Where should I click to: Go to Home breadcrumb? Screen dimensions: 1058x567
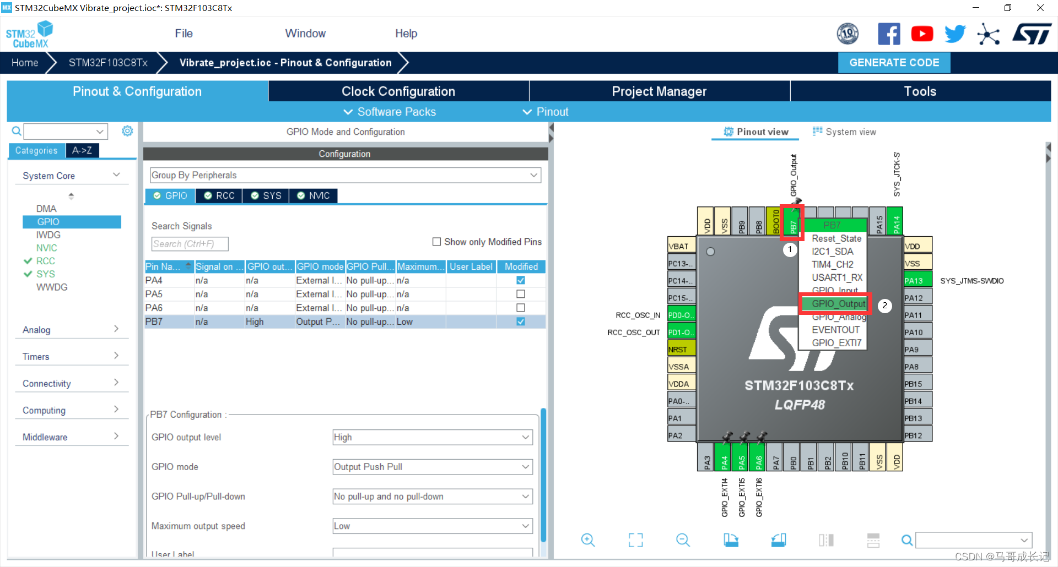point(25,63)
